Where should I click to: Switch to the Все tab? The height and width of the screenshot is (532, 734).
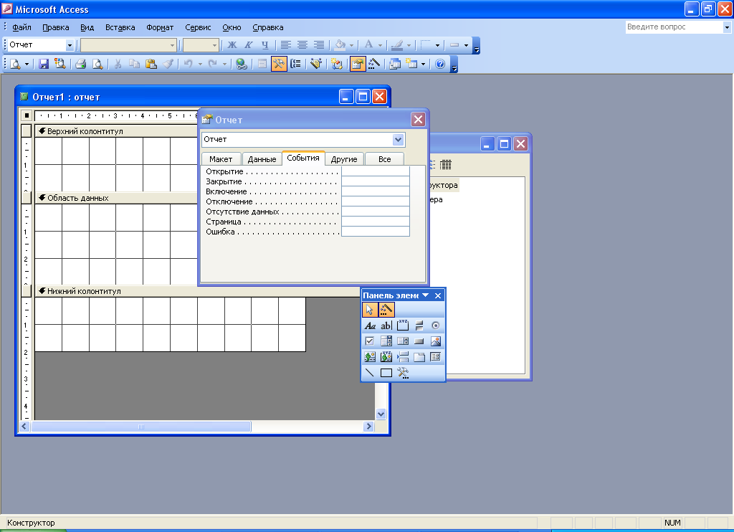pyautogui.click(x=384, y=159)
